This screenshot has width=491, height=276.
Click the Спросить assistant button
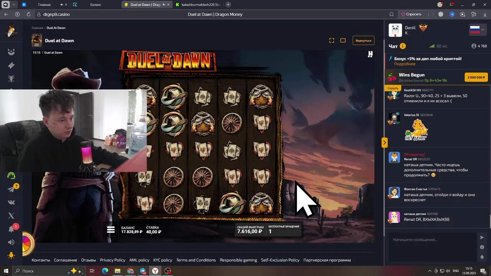(x=411, y=14)
